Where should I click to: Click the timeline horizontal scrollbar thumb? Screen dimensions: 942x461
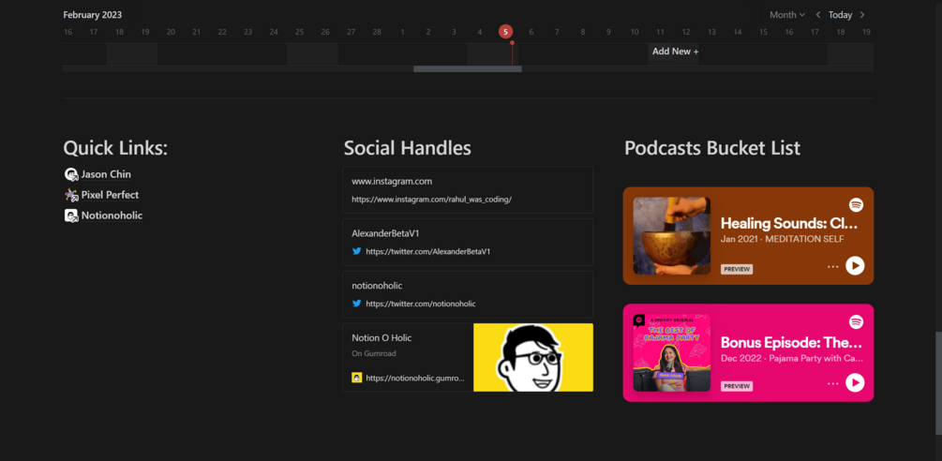coord(468,69)
